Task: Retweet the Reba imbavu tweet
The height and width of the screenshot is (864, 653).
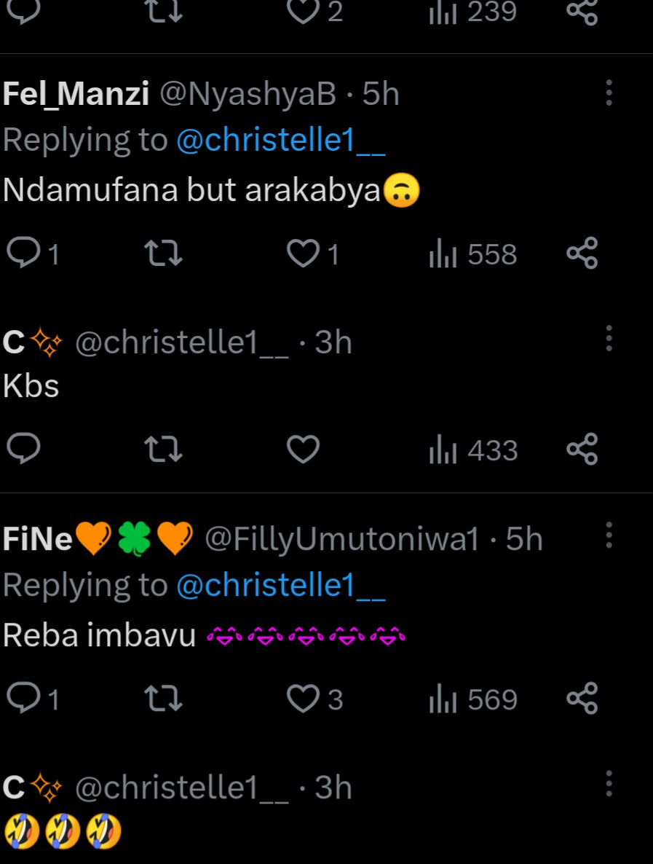Action: point(163,699)
